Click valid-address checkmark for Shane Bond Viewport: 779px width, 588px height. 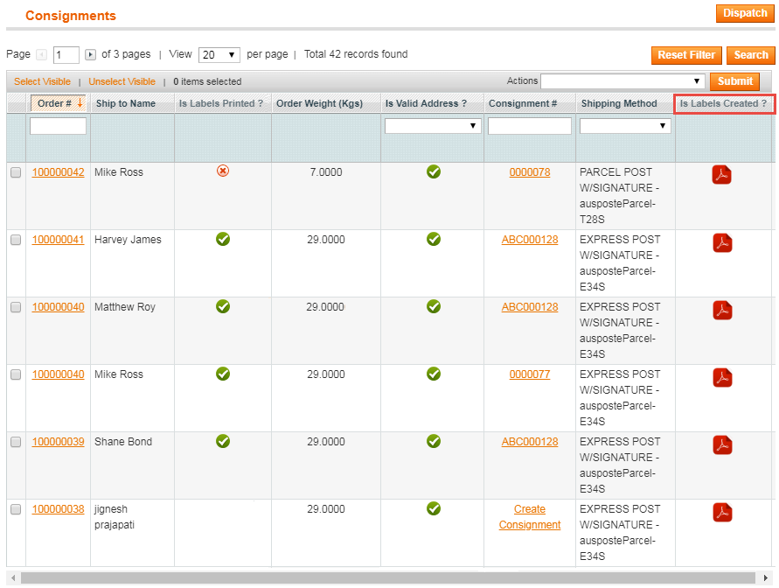tap(434, 441)
